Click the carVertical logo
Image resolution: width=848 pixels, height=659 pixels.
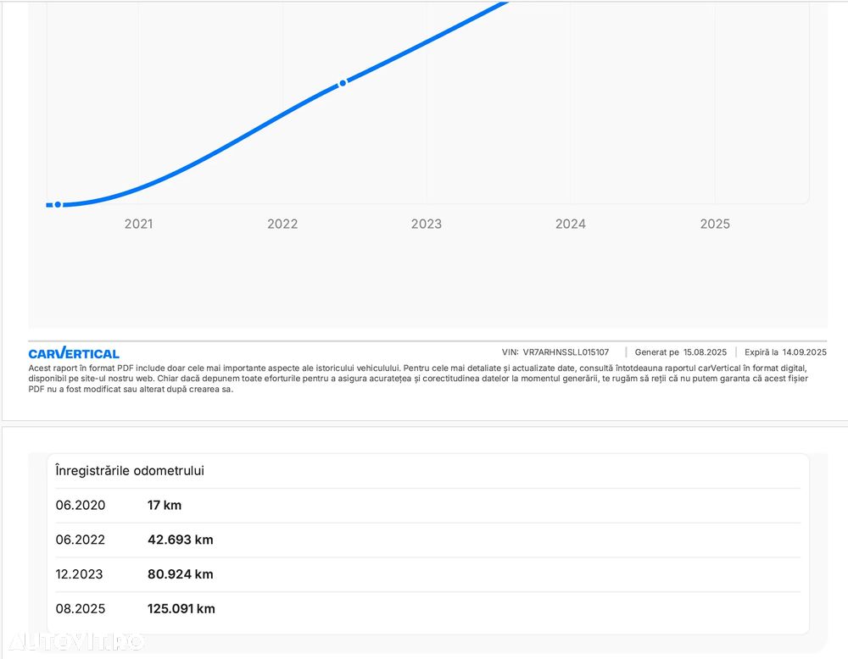74,353
